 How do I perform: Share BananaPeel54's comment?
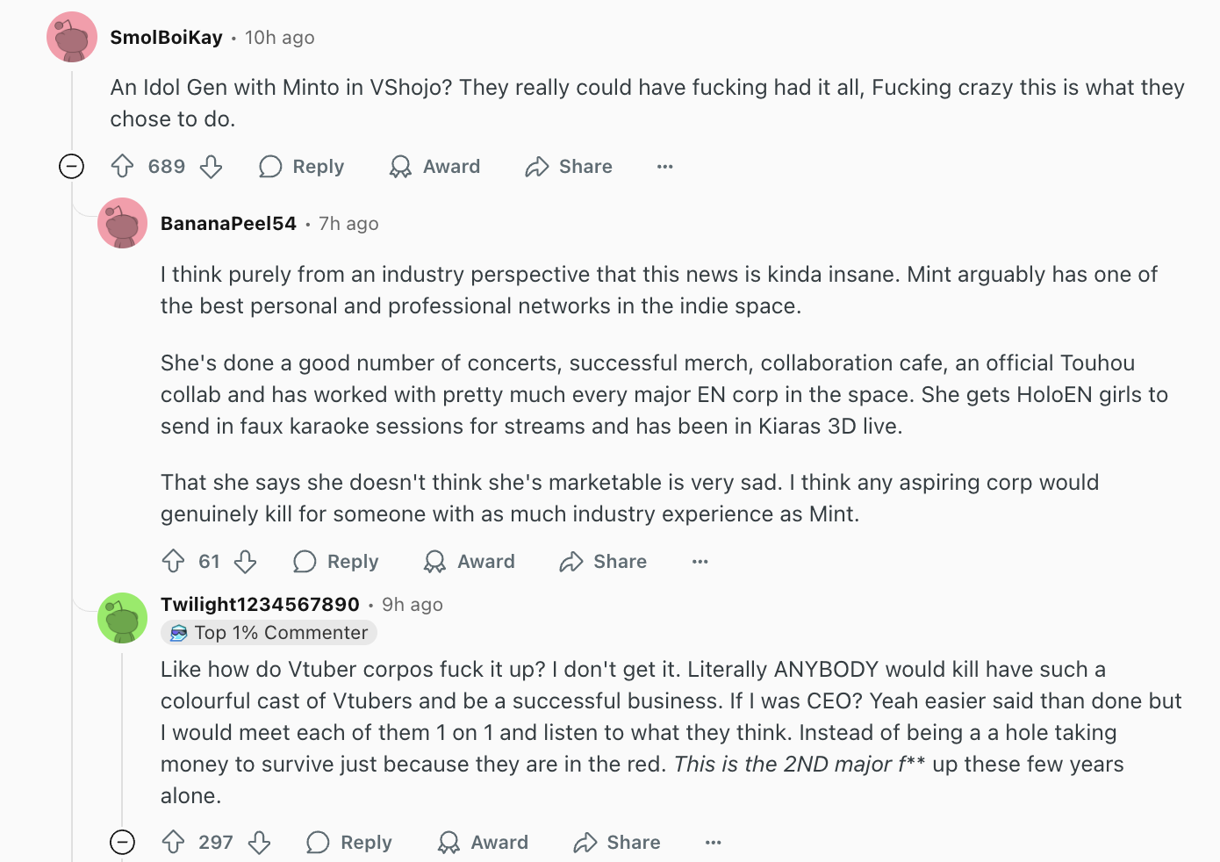(x=603, y=562)
